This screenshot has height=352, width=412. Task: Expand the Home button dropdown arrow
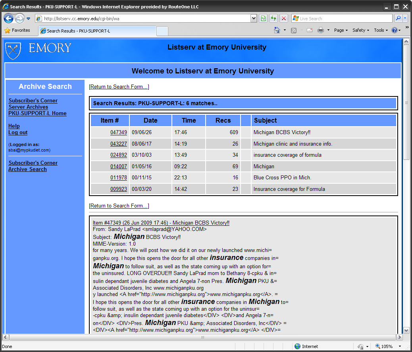coord(285,30)
